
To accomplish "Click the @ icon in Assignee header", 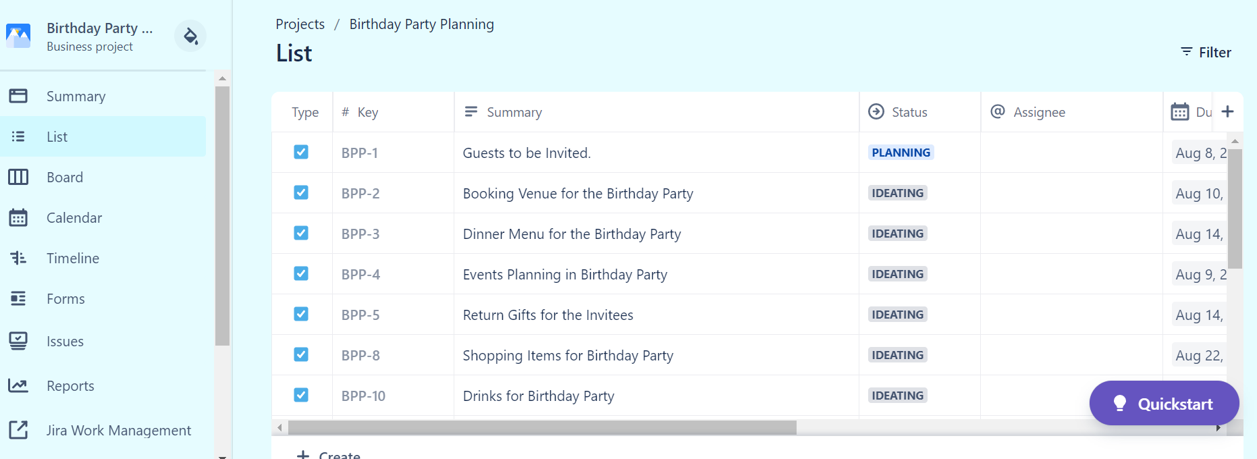I will [998, 111].
